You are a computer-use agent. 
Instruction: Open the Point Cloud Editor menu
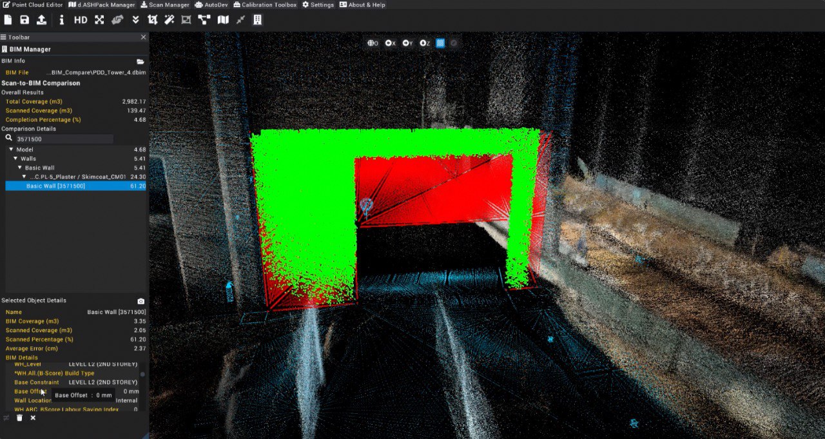tap(32, 5)
